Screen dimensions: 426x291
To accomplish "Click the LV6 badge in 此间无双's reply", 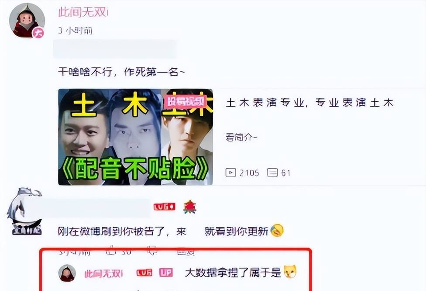I will coord(144,273).
